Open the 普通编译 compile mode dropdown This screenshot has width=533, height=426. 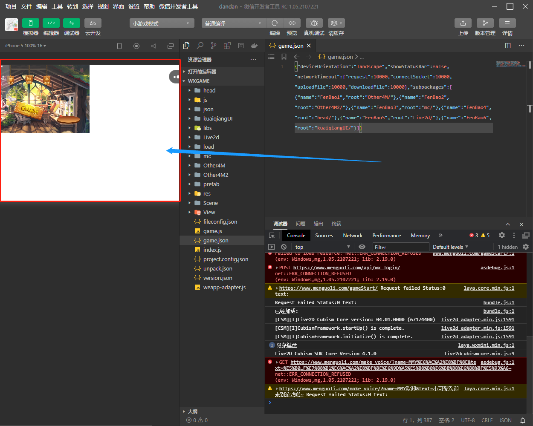234,23
